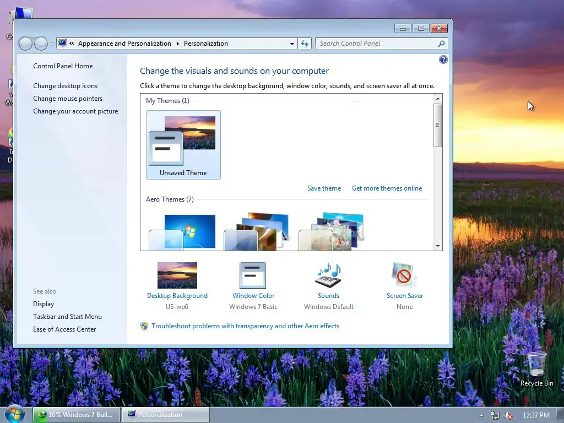Click the 12:37 PM clock

coord(536,415)
